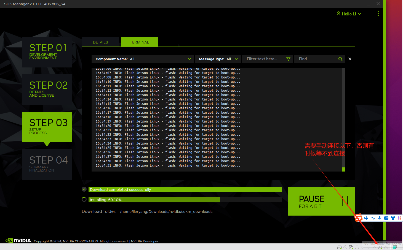This screenshot has height=250, width=403.
Task: Open STEP 04 Summary Finalization
Action: pyautogui.click(x=47, y=164)
